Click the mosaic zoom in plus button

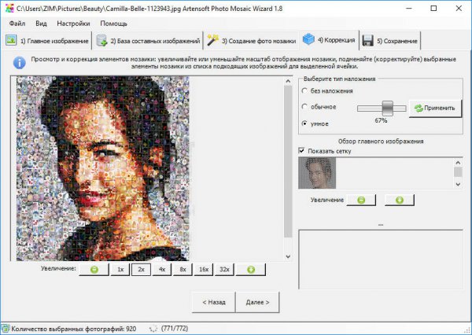click(x=251, y=270)
